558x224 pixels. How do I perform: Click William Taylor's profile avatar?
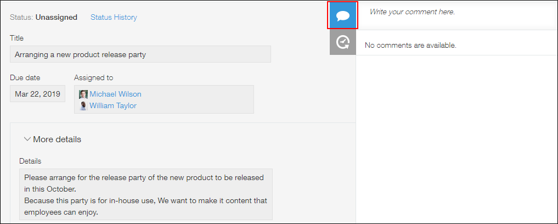click(83, 105)
